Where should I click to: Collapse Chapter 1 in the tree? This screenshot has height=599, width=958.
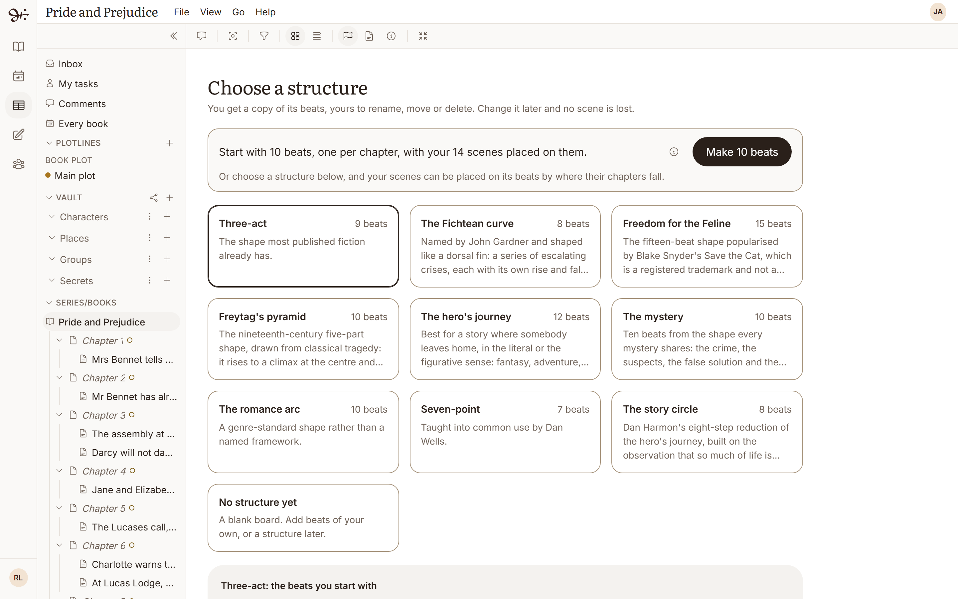[x=60, y=340]
